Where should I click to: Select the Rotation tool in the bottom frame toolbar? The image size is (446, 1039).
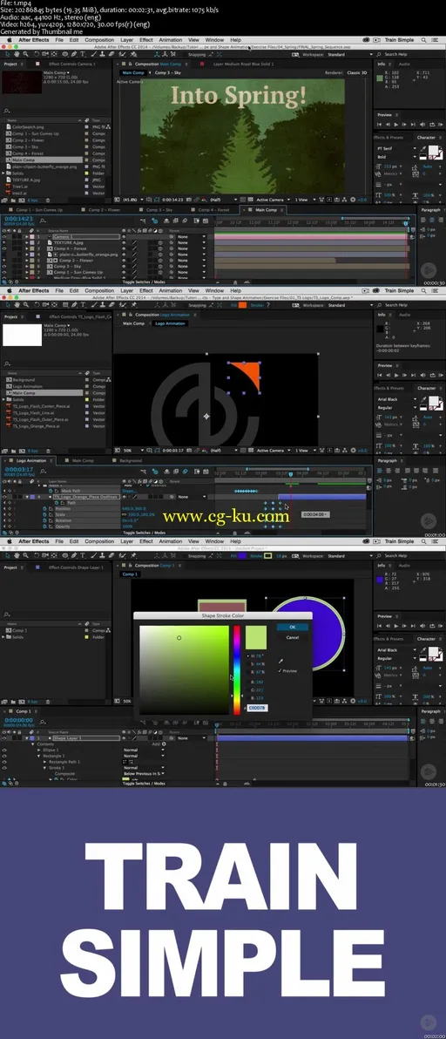37,555
